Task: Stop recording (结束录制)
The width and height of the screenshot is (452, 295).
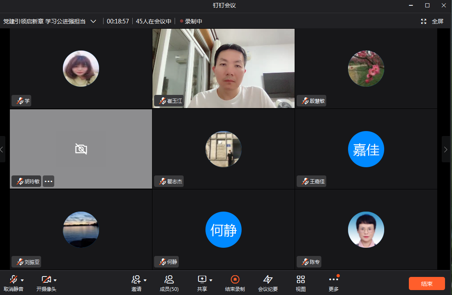Action: 235,280
